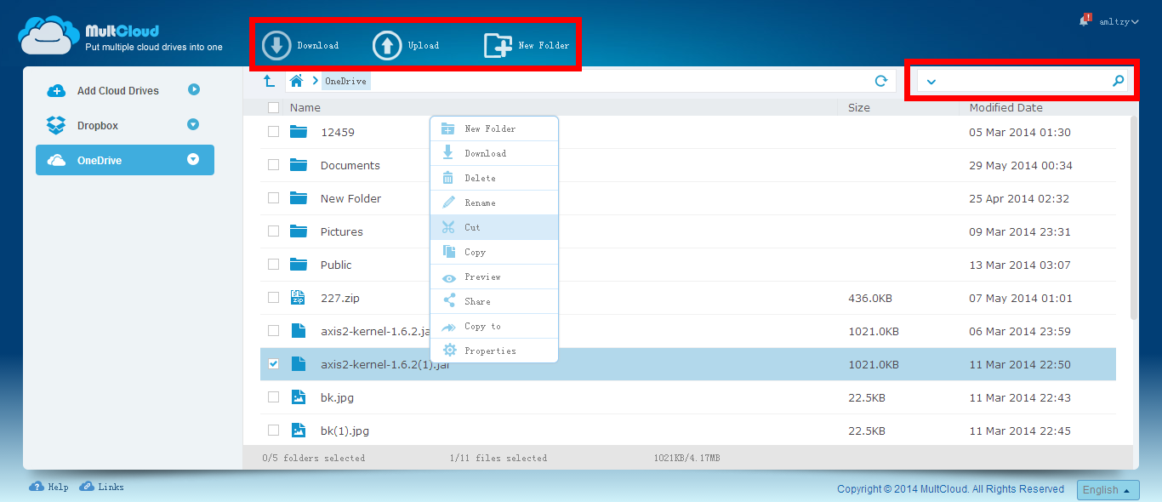The image size is (1162, 502).
Task: Open the amltzy account dropdown
Action: [1119, 21]
